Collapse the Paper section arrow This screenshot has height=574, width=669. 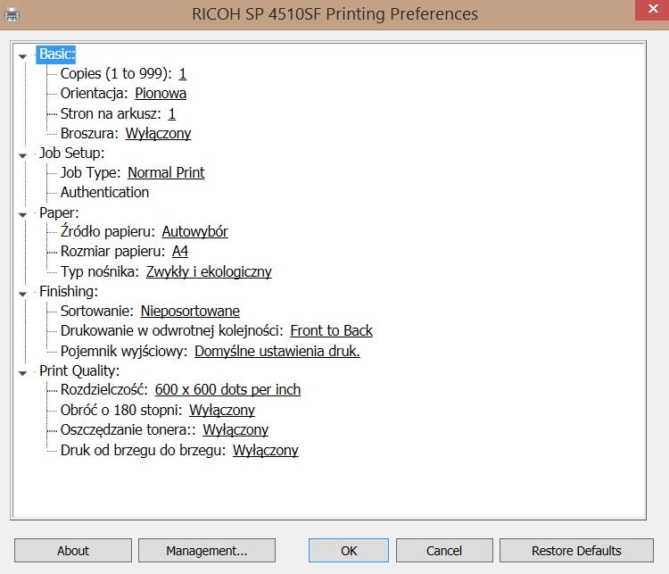22,215
